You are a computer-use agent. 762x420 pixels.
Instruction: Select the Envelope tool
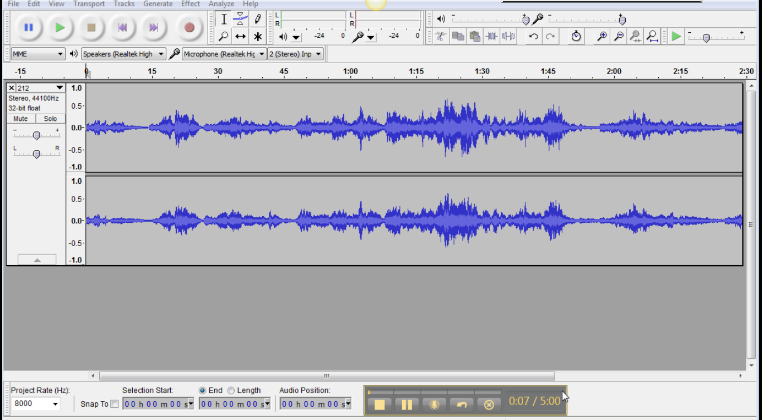[x=240, y=19]
